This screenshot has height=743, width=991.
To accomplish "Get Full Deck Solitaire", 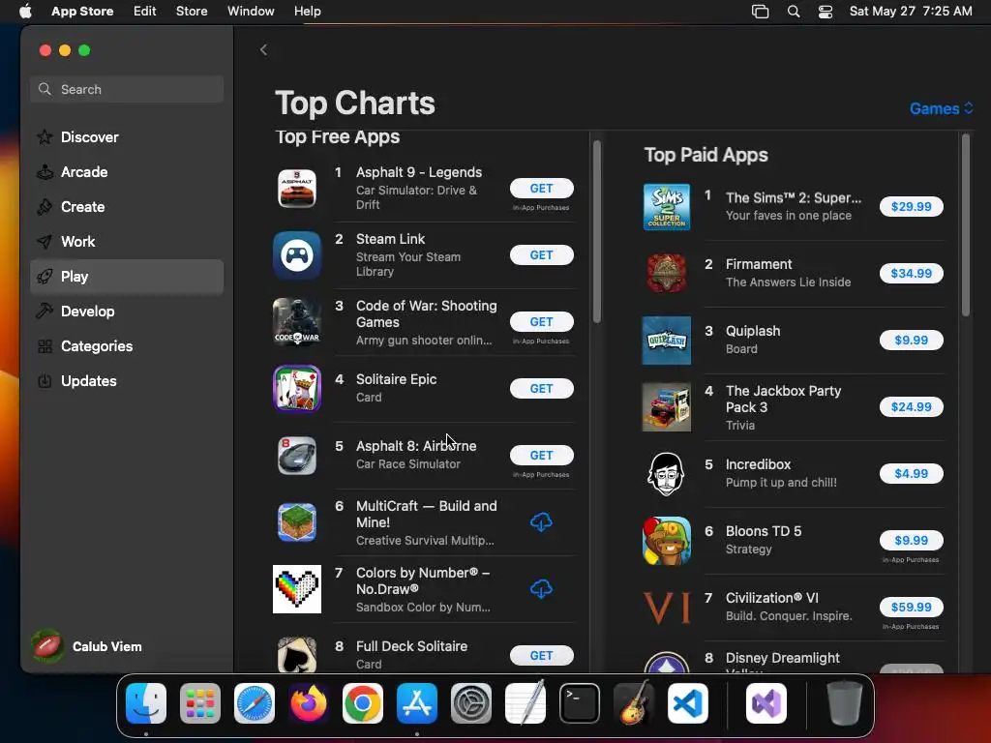I will point(542,656).
